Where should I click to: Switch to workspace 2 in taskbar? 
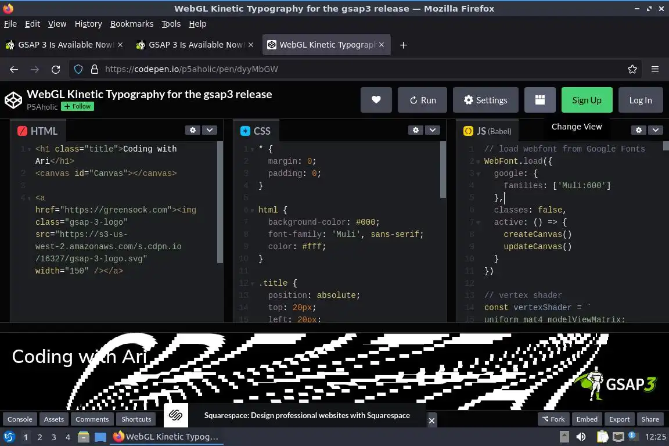click(39, 437)
